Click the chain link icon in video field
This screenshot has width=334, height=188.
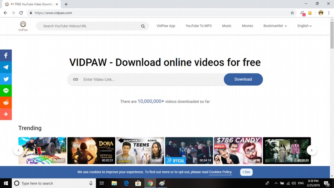[76, 79]
